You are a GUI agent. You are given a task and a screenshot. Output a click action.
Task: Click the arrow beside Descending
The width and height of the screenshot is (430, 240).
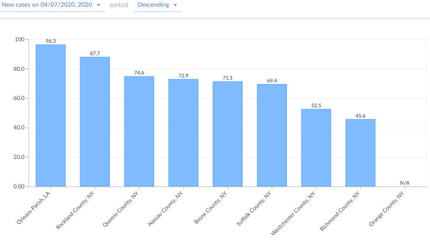[x=176, y=5]
